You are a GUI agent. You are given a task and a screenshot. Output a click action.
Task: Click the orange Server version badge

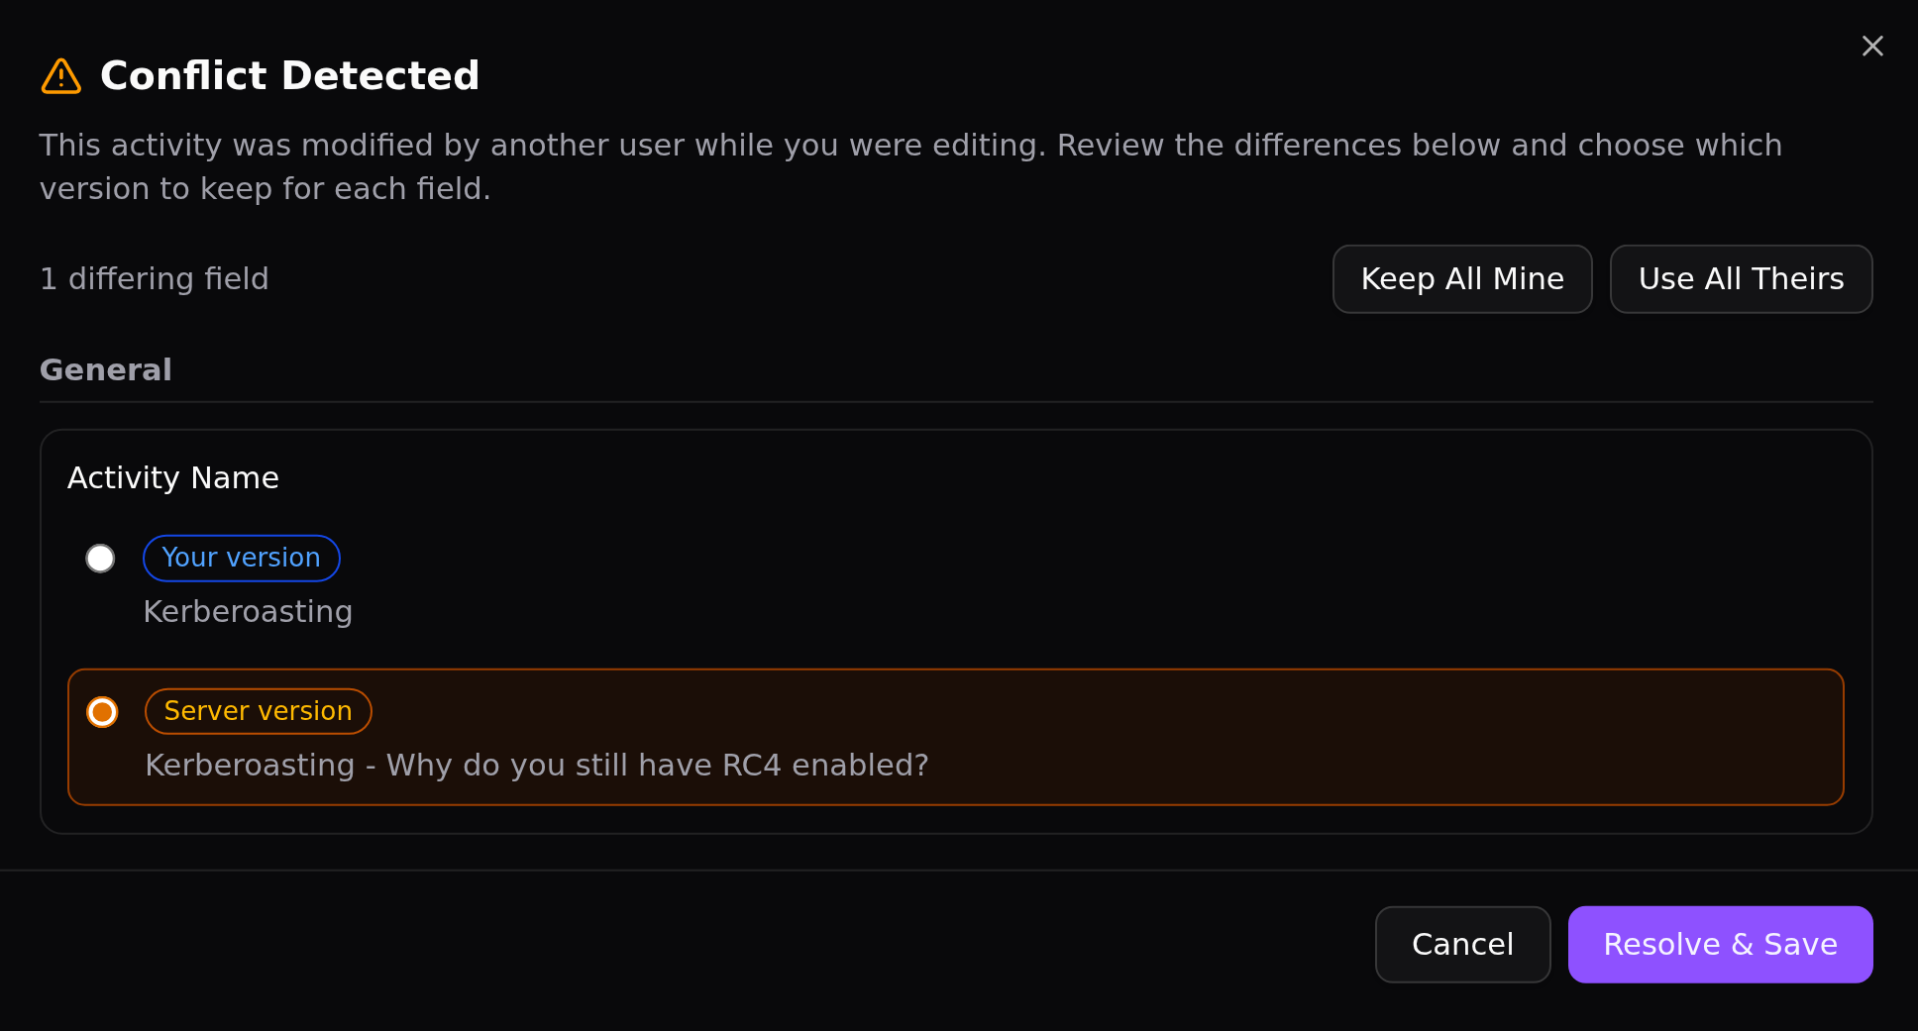point(258,712)
